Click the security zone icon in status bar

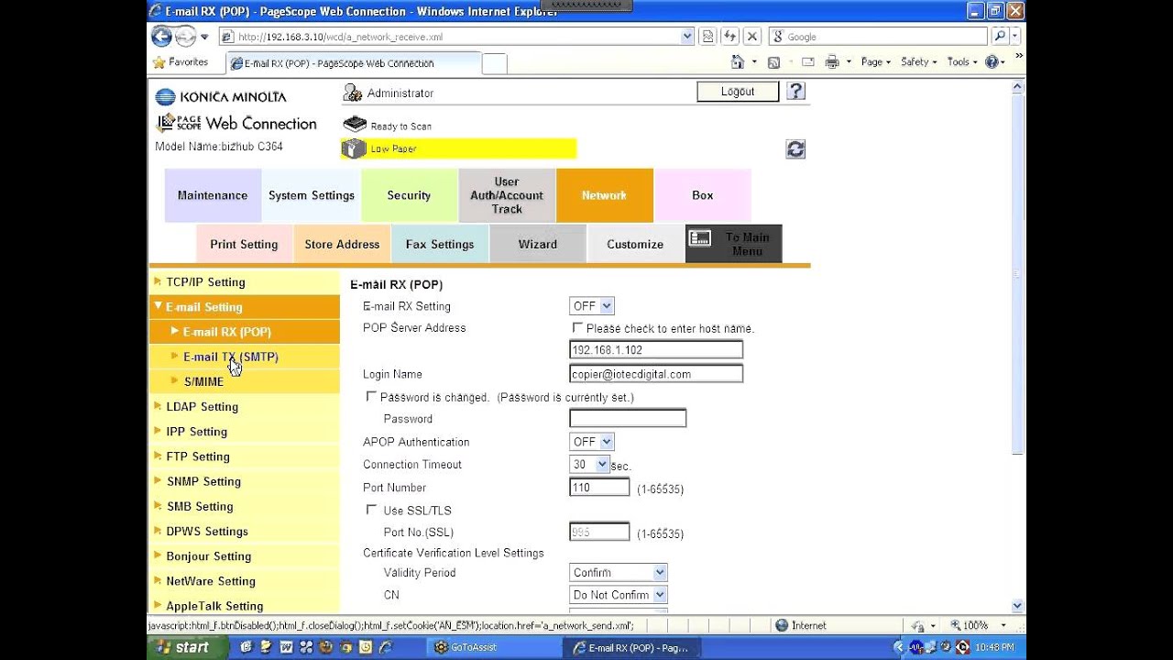[918, 626]
